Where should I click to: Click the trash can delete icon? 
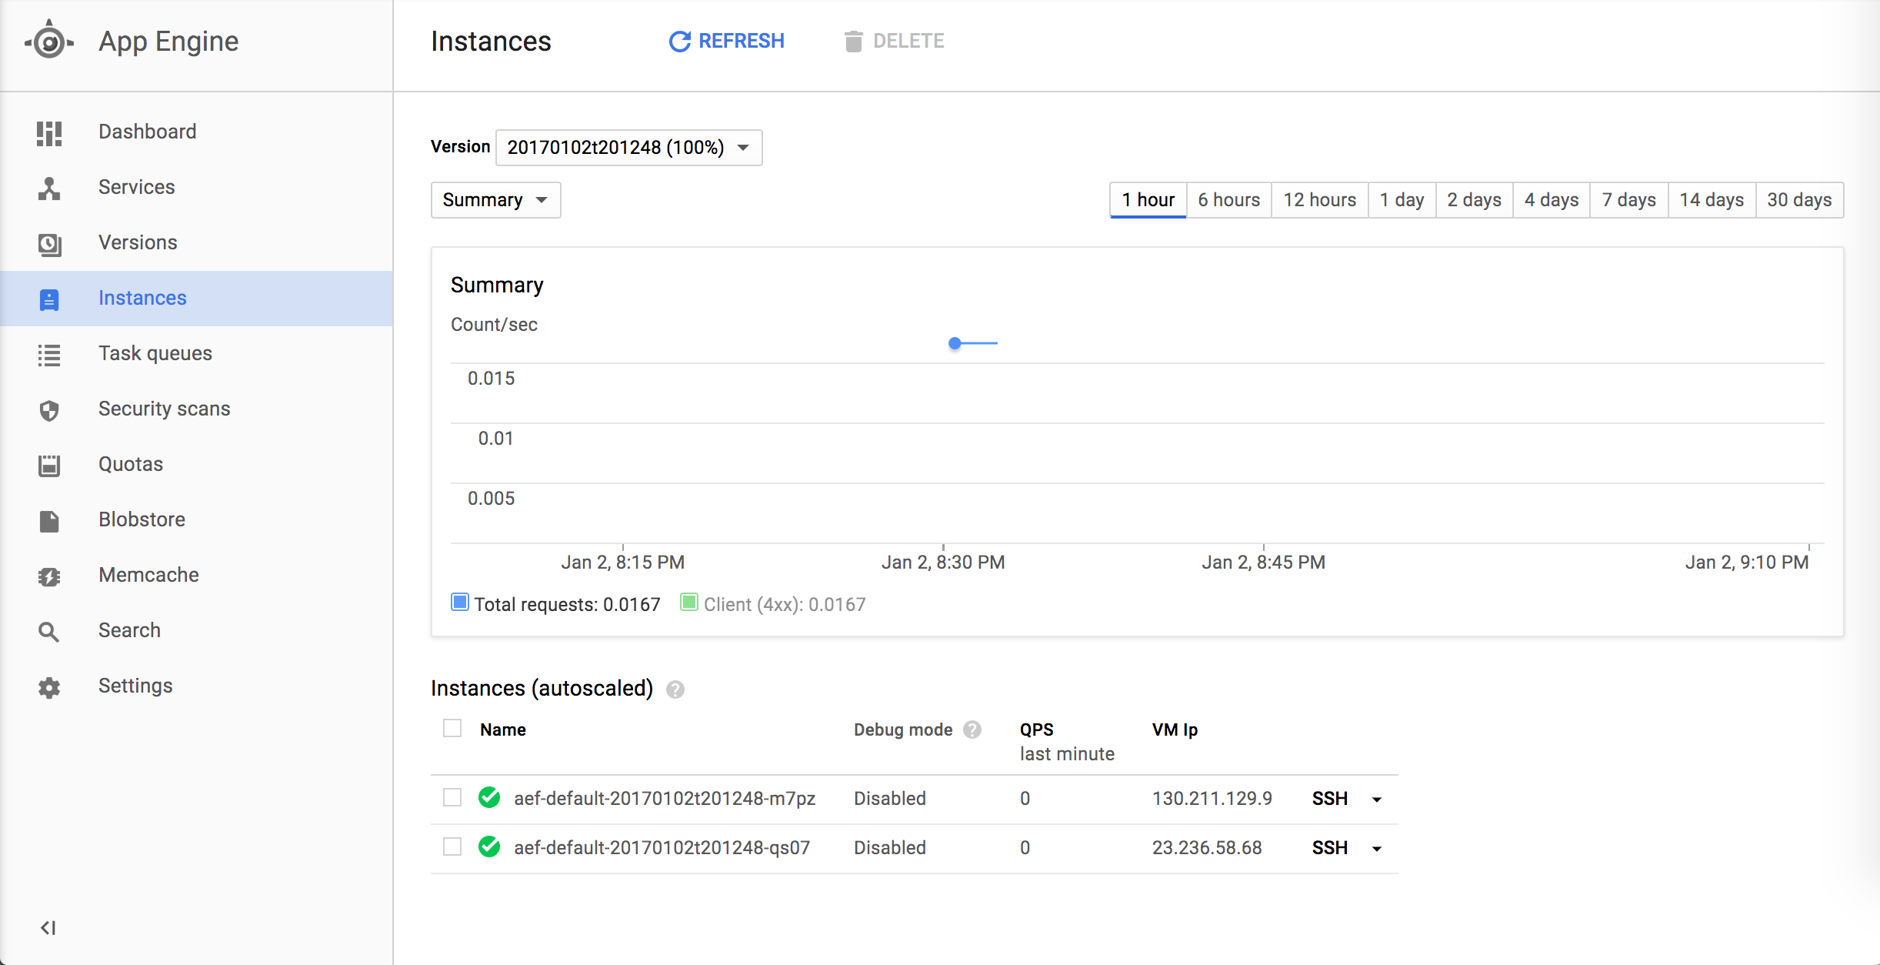pyautogui.click(x=853, y=41)
